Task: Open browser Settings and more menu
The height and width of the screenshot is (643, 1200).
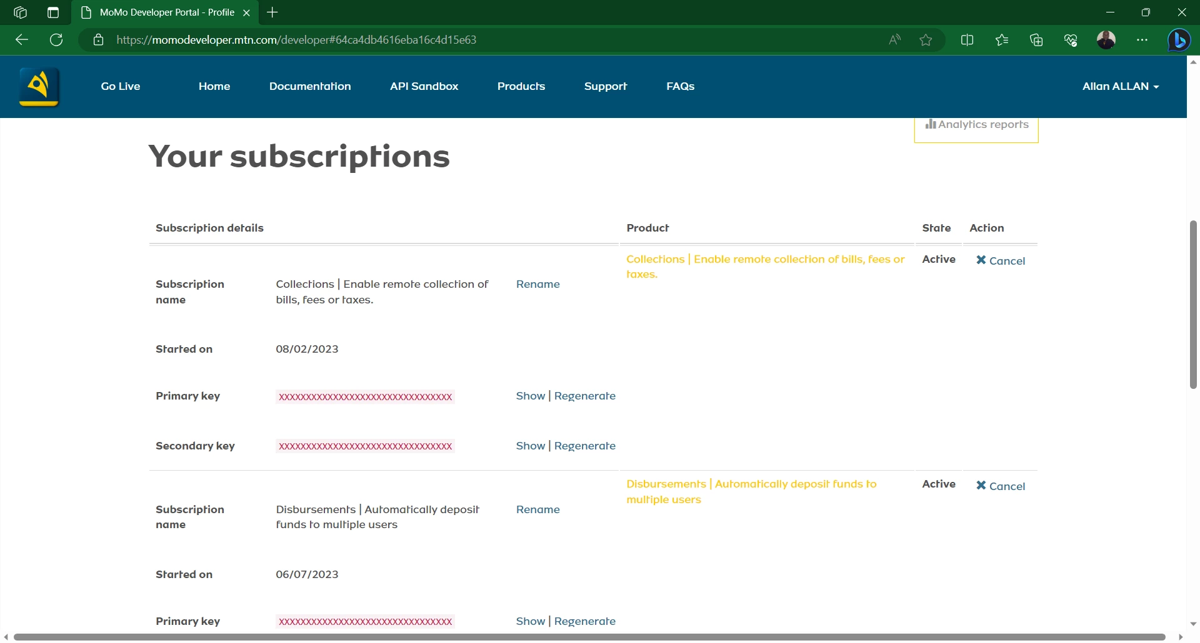Action: click(1142, 40)
